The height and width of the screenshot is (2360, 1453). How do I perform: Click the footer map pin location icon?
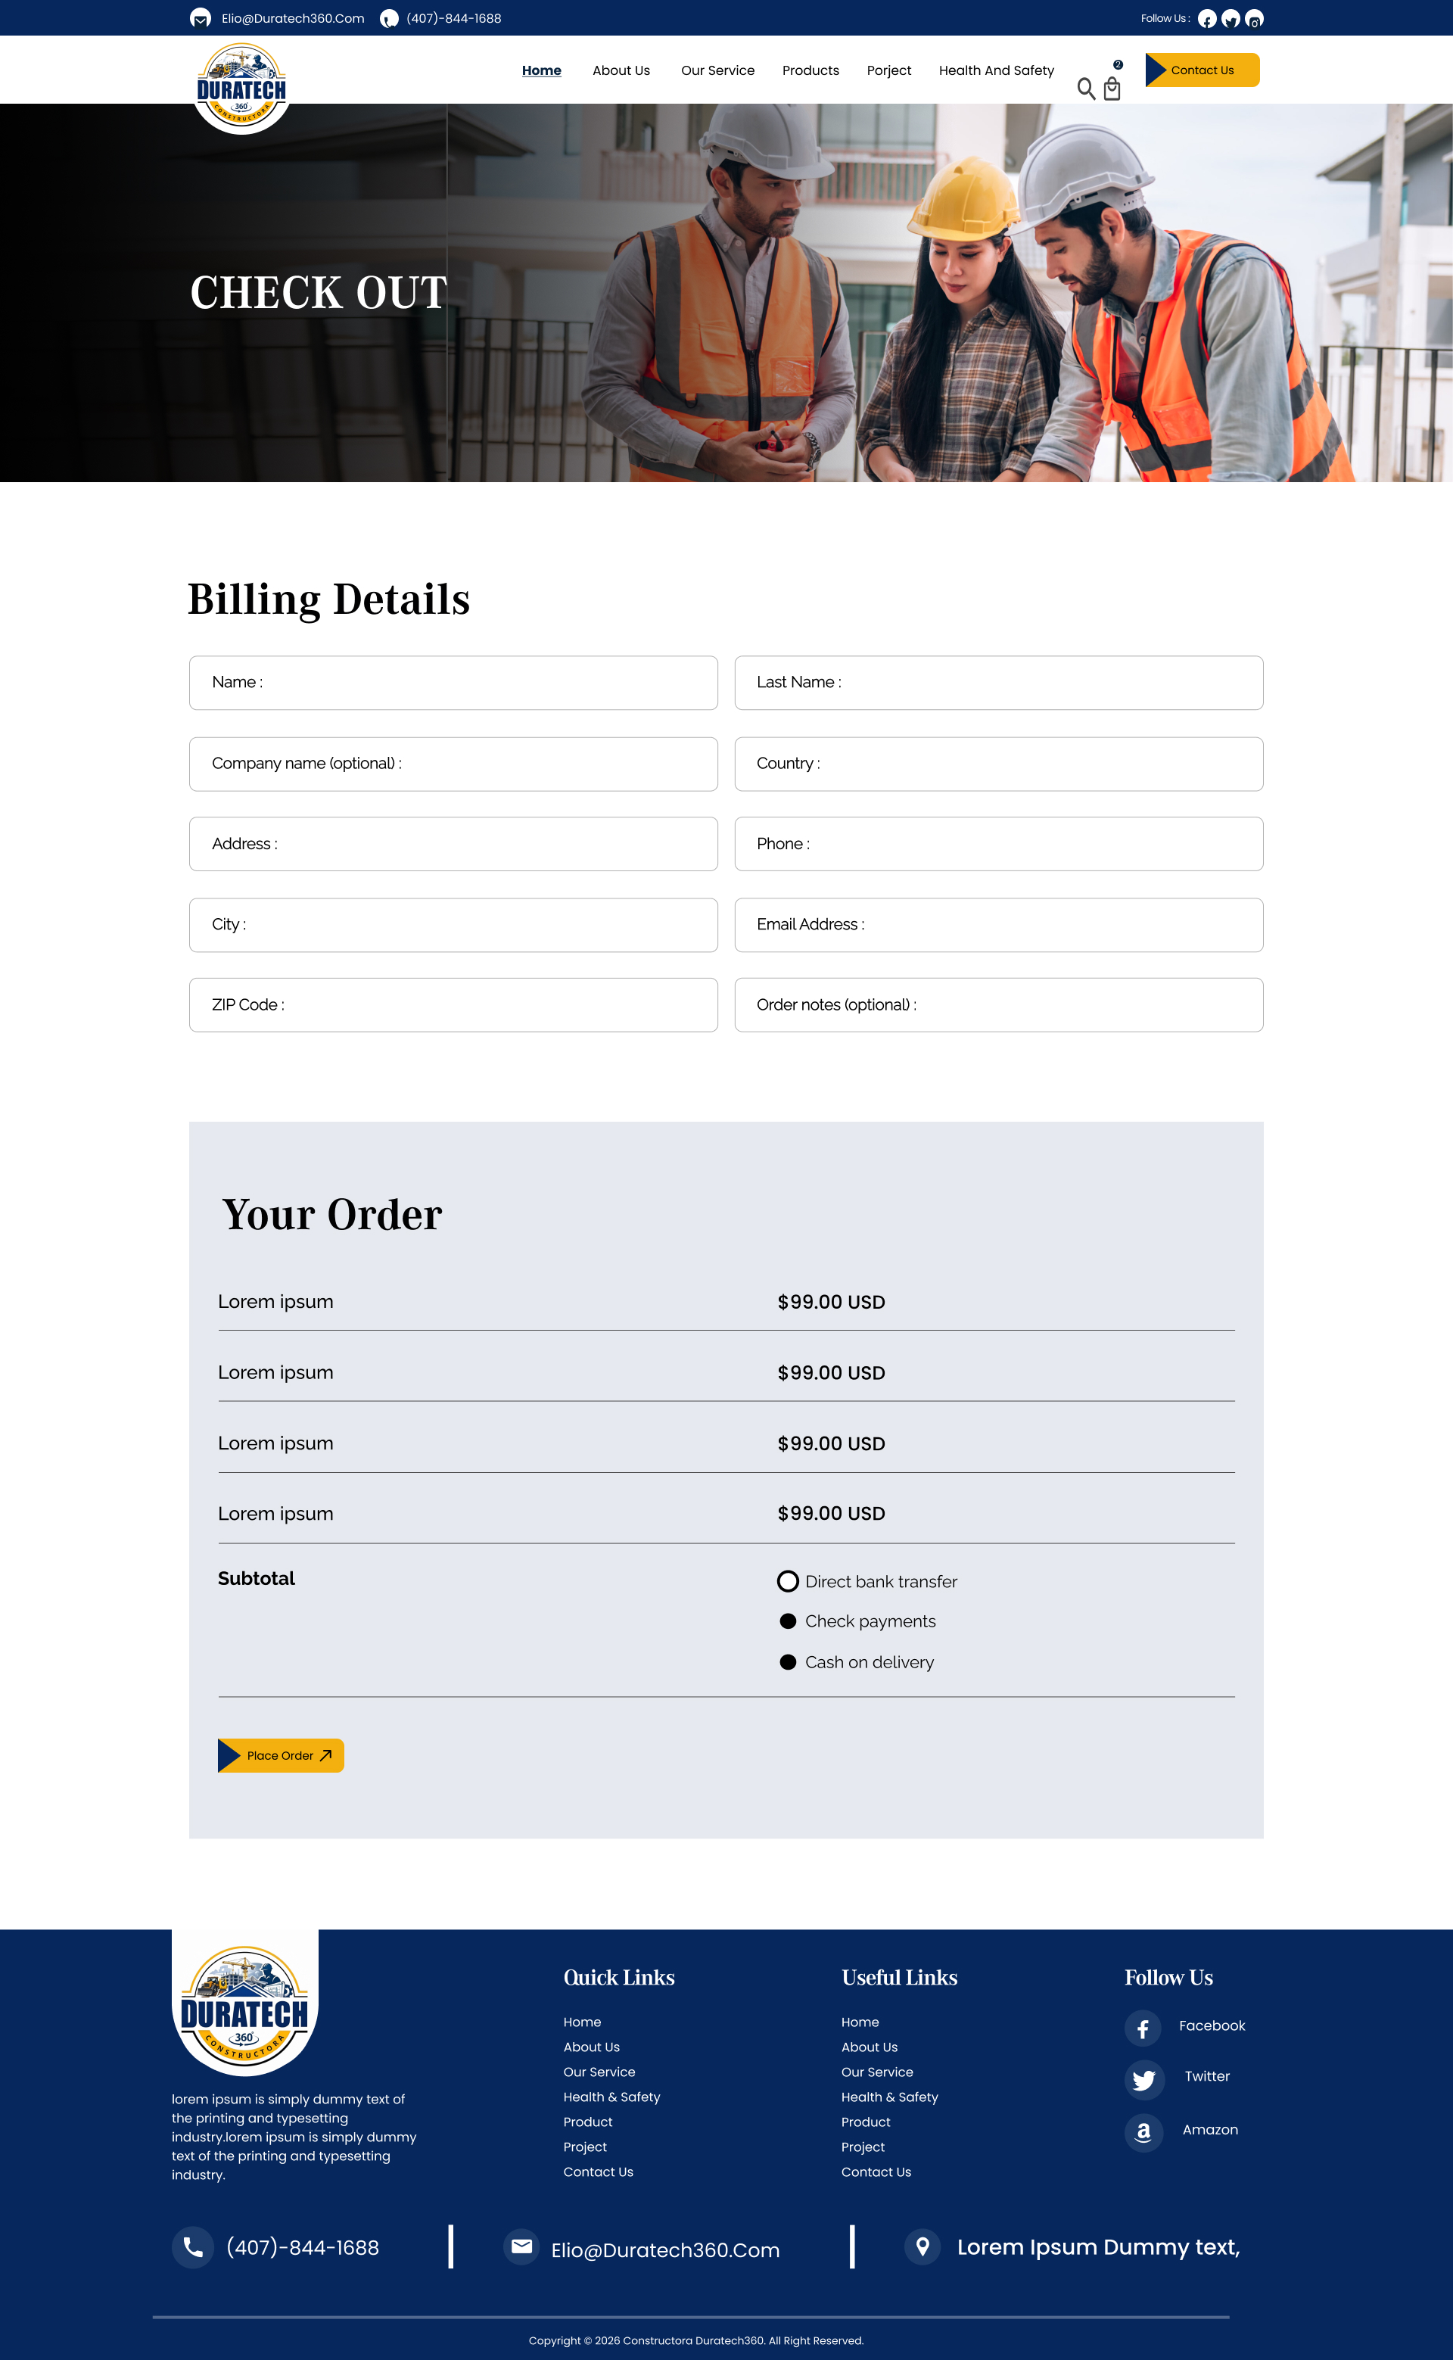coord(923,2246)
